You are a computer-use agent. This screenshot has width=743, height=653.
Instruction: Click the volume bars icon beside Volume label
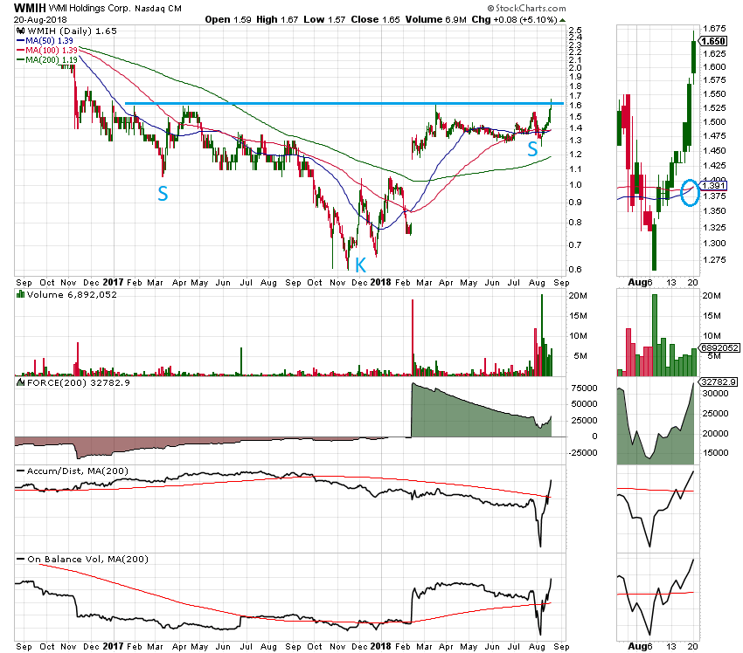(20, 294)
